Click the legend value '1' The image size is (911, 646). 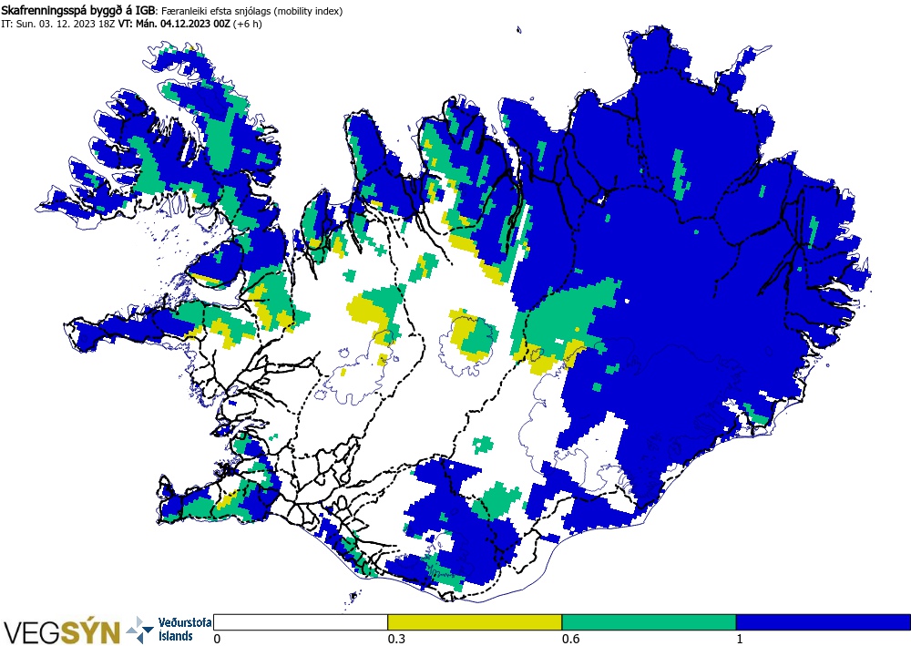[x=740, y=639]
